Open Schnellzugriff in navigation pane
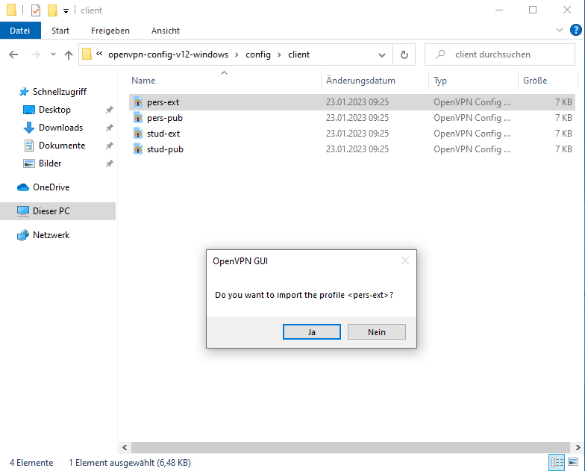Viewport: 585px width, 471px height. click(60, 92)
